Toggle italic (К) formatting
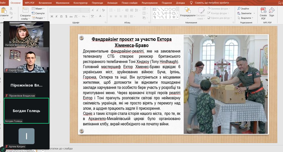 click(56, 17)
